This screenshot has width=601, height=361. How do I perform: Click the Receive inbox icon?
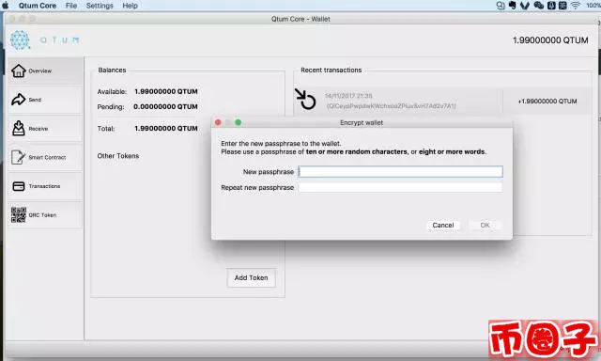pyautogui.click(x=19, y=128)
